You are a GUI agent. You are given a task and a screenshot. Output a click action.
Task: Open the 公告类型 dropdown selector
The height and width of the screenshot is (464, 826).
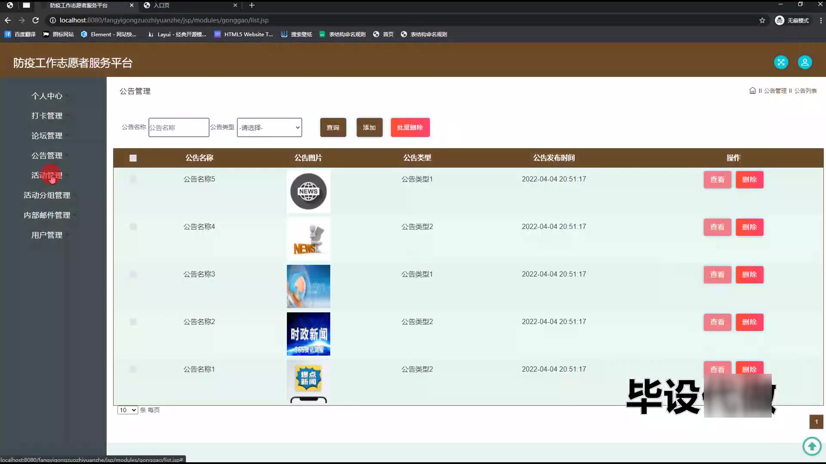[269, 128]
